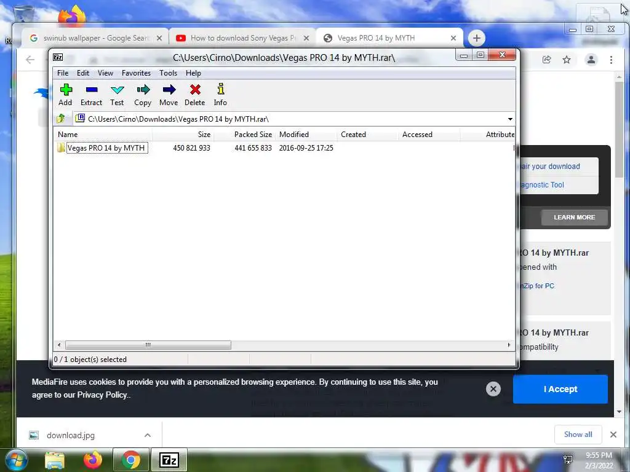Click the browser page vertical scrollbar

[619, 129]
